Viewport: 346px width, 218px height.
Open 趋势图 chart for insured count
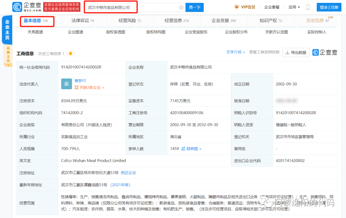click(191, 149)
